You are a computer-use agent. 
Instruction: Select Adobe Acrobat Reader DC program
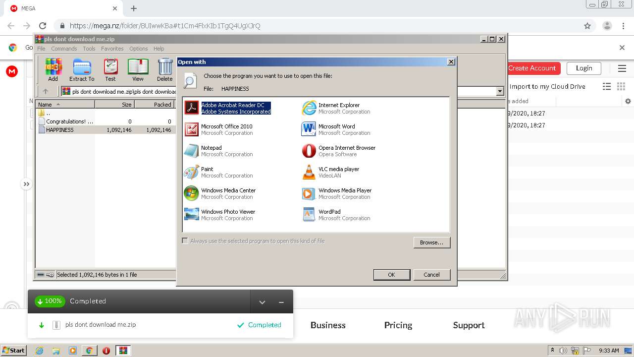(x=228, y=108)
